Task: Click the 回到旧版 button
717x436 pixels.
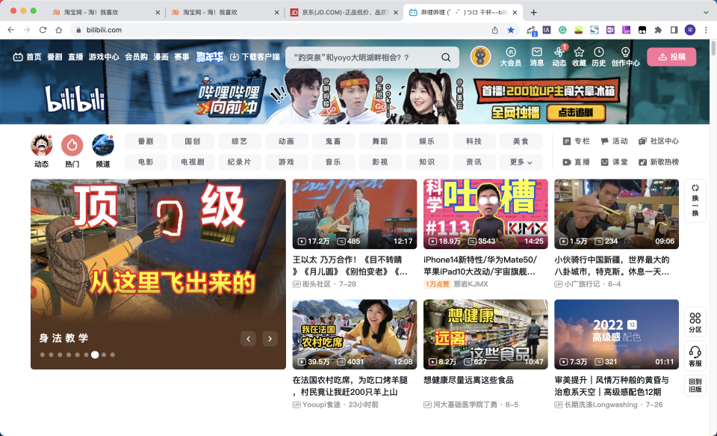Action: [x=695, y=385]
